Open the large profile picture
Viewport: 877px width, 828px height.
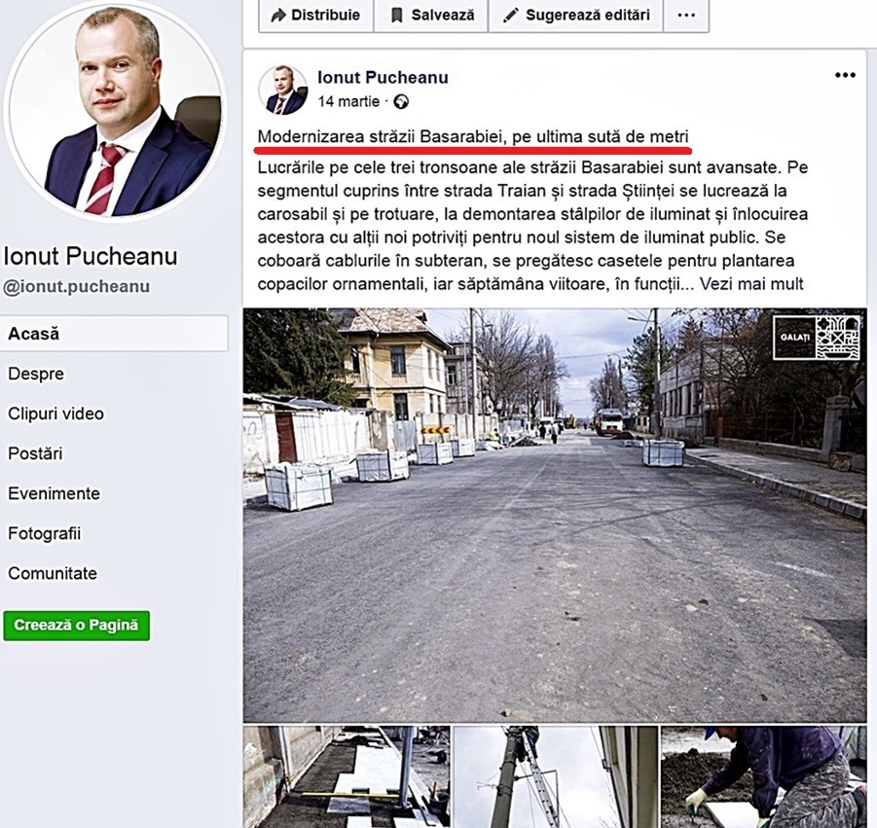click(115, 111)
